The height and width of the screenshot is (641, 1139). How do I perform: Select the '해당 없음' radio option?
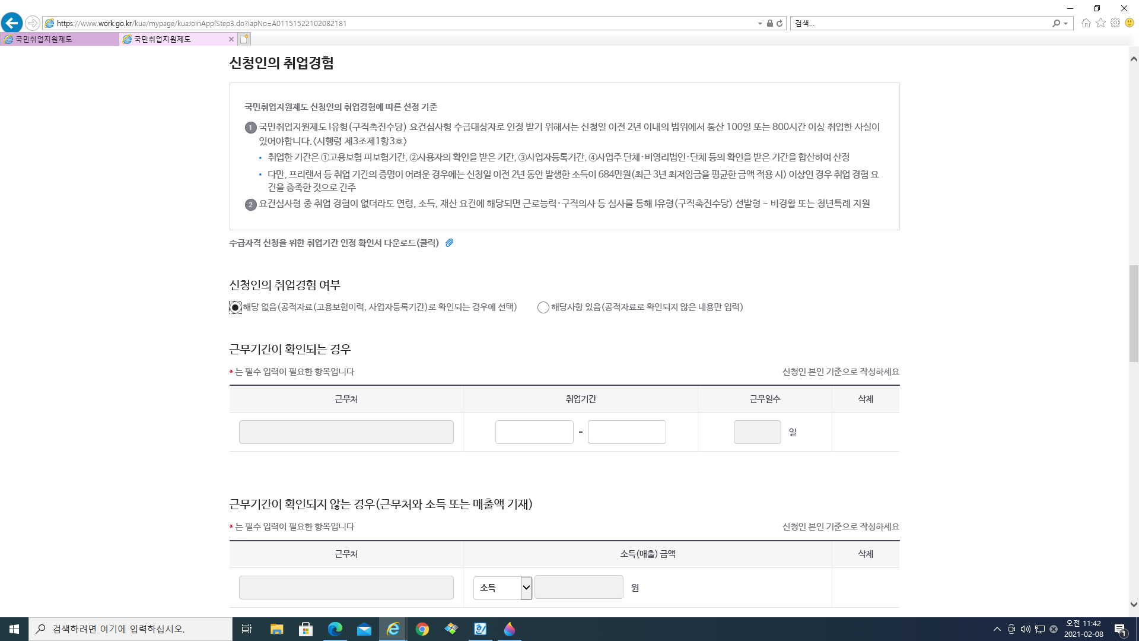click(236, 307)
